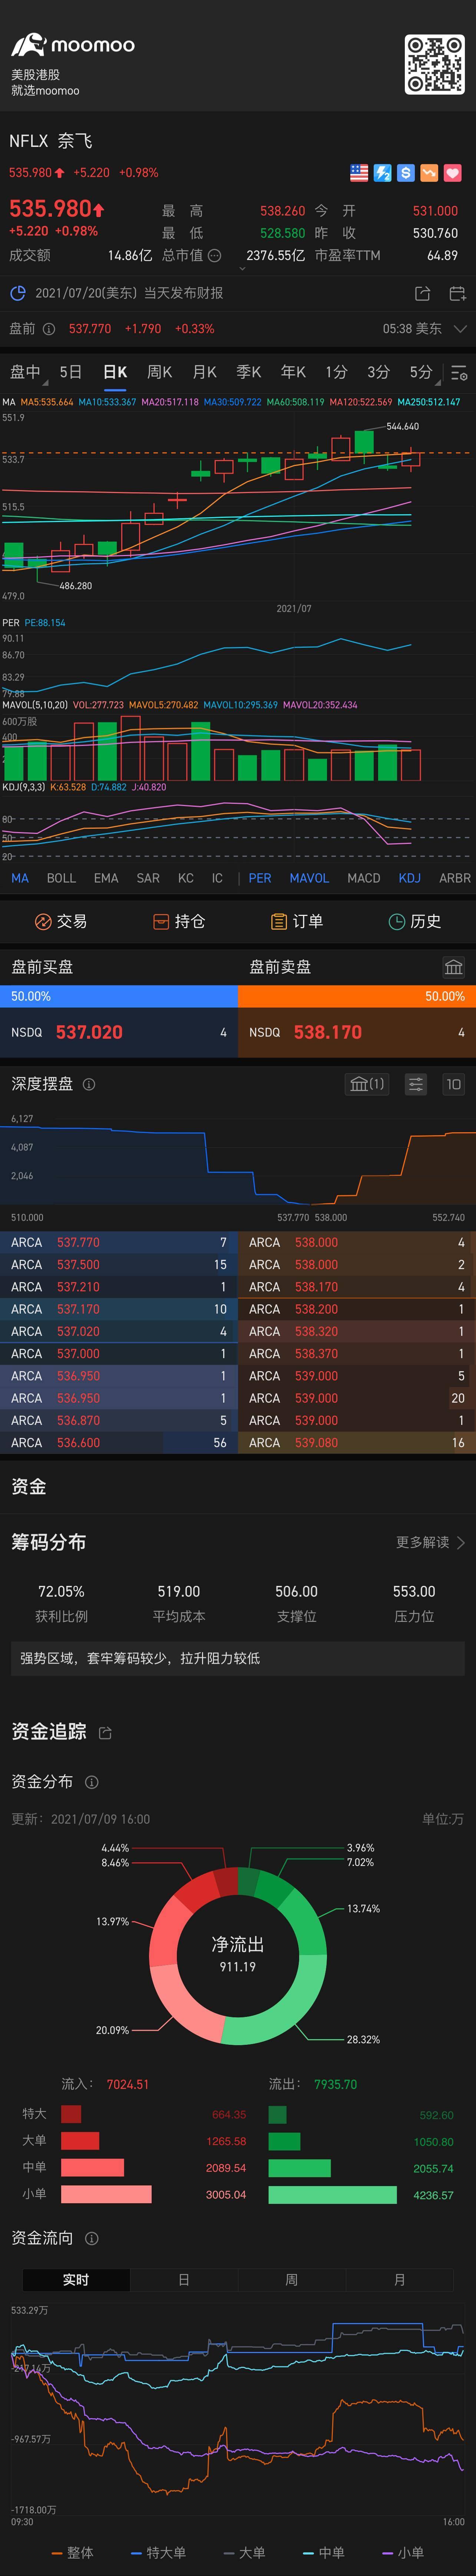This screenshot has height=2576, width=476.
Task: Toggle the SAR indicator
Action: [148, 878]
